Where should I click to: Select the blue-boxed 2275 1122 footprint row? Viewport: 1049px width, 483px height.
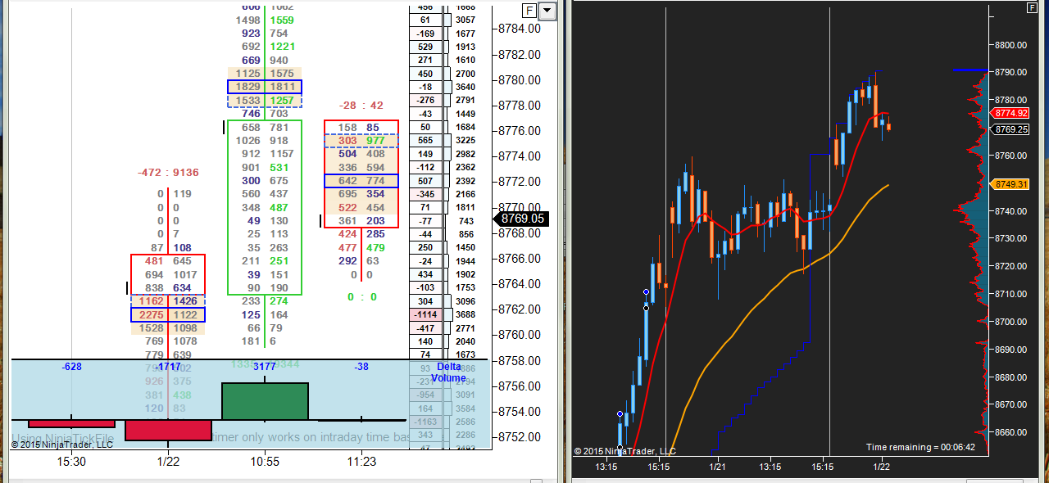pyautogui.click(x=168, y=315)
